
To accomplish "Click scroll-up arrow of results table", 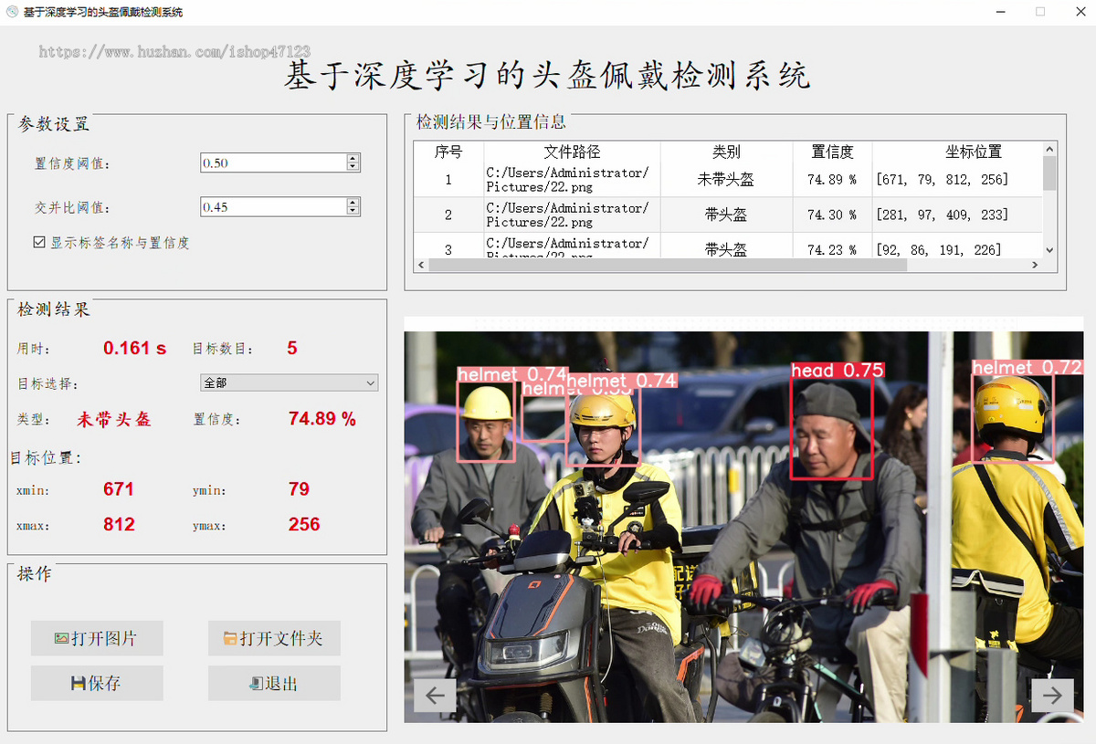I will pyautogui.click(x=1049, y=148).
